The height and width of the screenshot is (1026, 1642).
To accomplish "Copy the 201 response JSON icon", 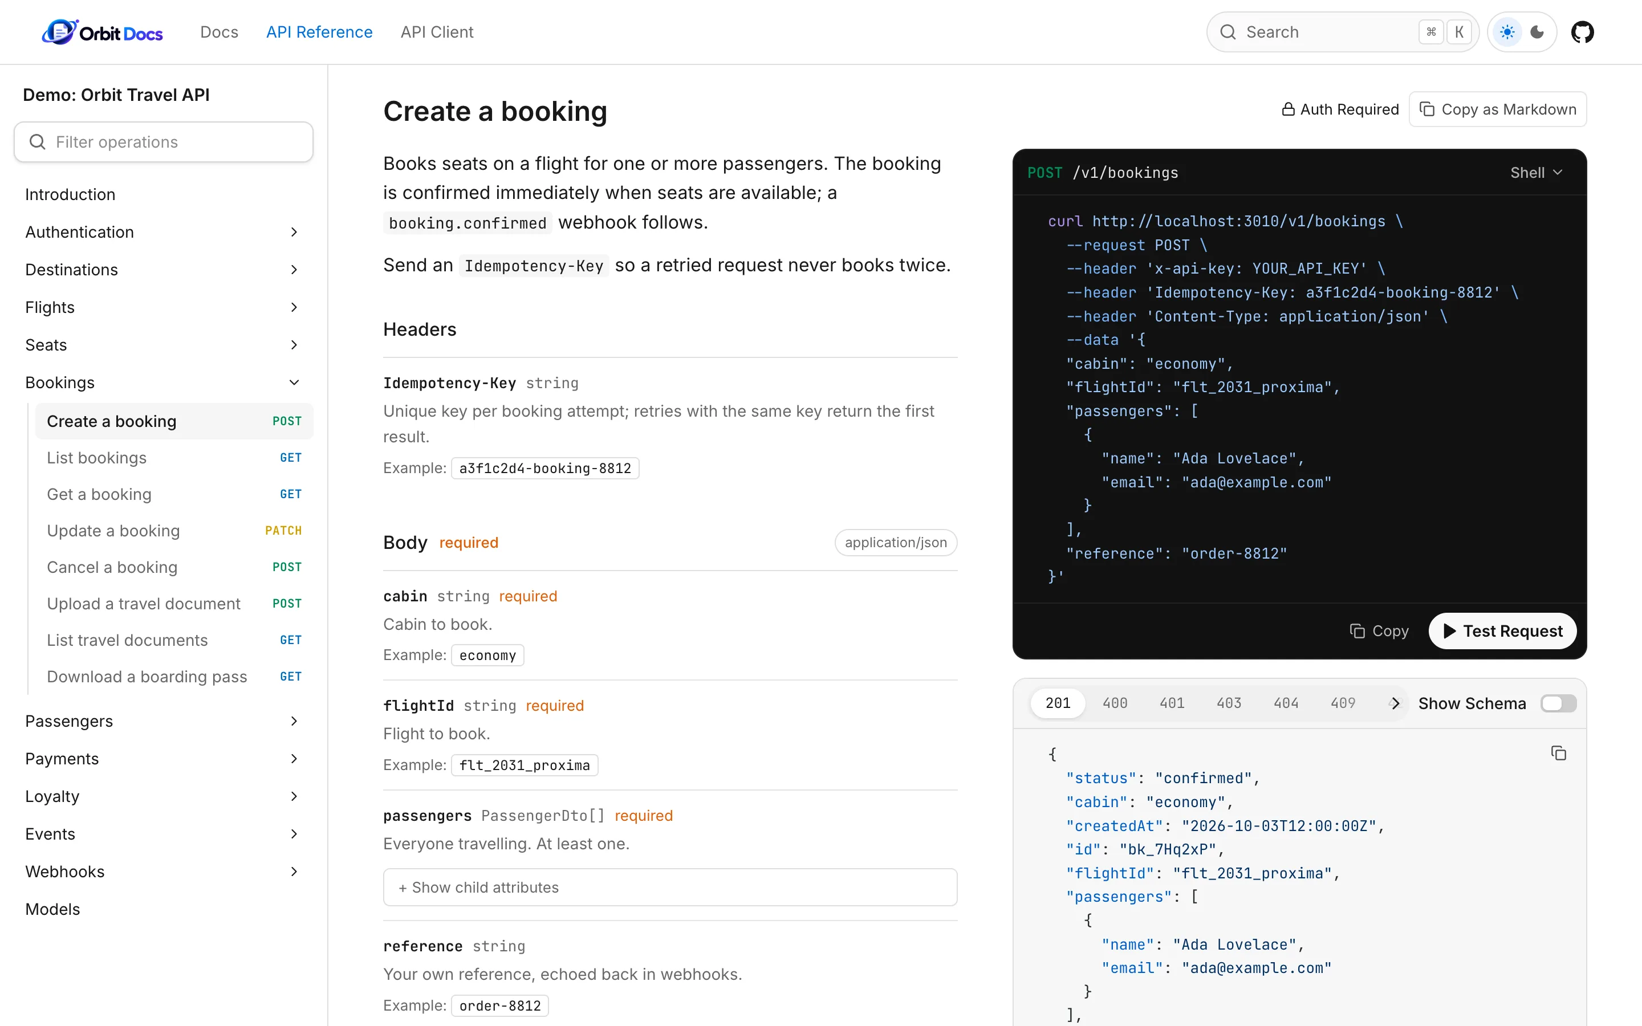I will coord(1559,753).
